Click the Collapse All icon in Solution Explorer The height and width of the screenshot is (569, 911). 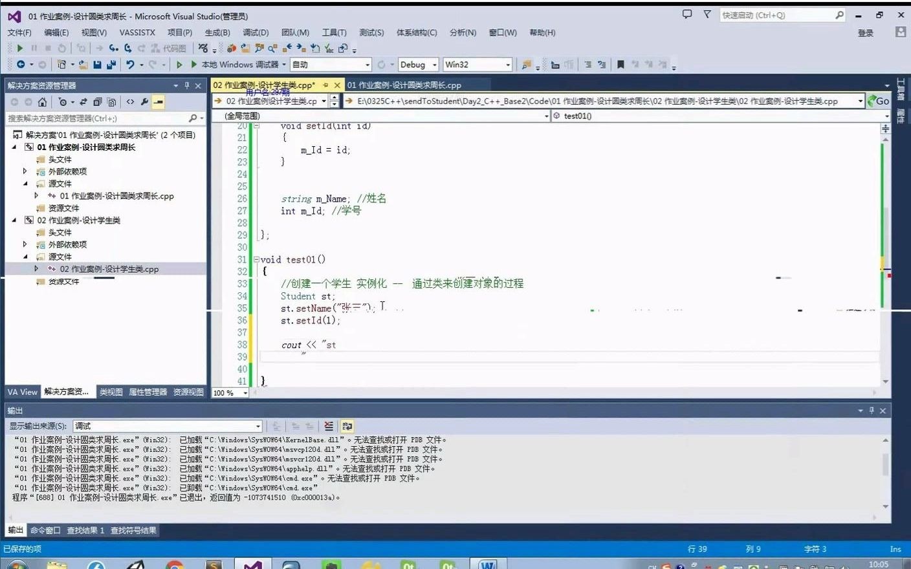pos(97,102)
